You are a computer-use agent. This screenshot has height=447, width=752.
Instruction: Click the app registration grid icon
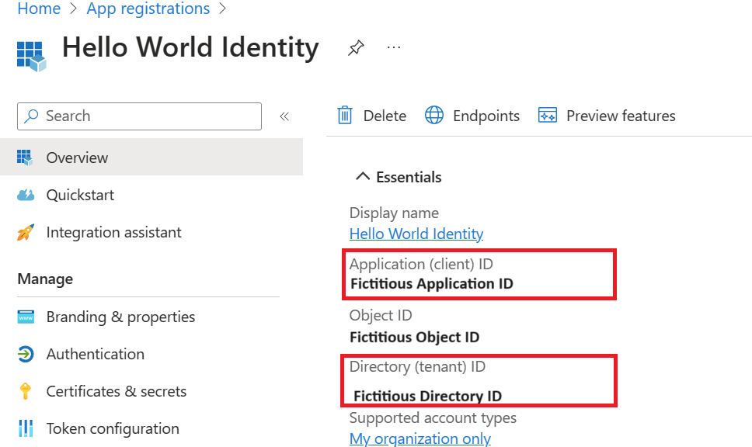pos(31,57)
